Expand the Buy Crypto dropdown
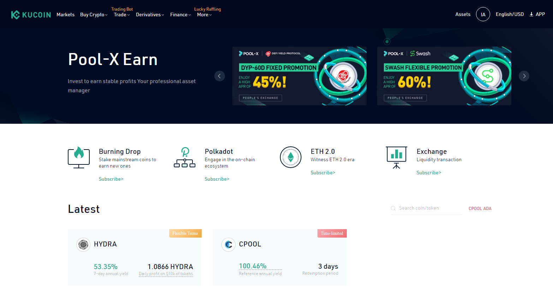 94,14
